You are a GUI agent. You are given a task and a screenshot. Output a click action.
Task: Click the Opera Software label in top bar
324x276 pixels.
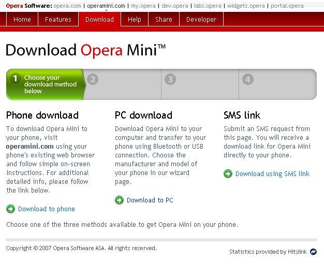pyautogui.click(x=29, y=6)
